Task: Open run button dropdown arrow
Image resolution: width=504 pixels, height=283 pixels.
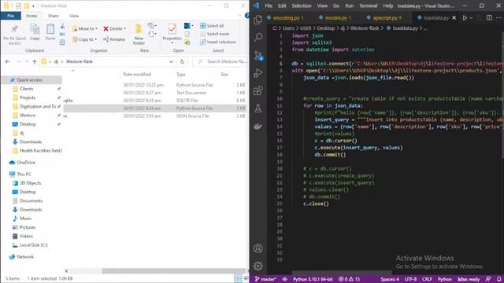Action: (471, 18)
